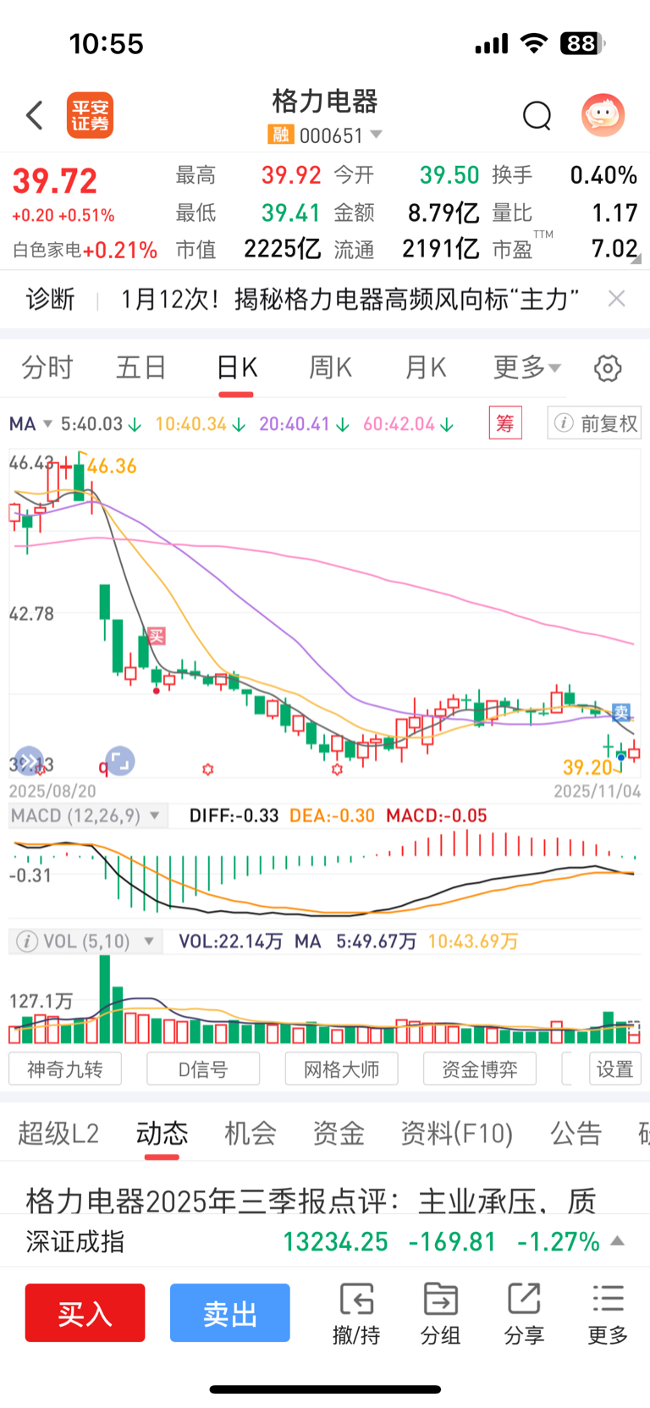Tap the DIFF:-0.33 readout

(234, 816)
